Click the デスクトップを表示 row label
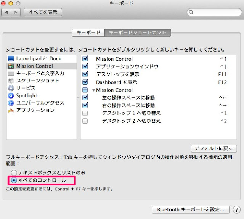The image size is (244, 219). pyautogui.click(x=118, y=74)
